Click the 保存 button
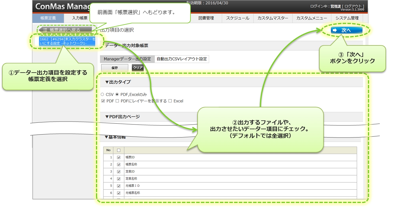This screenshot has height=208, width=394. 115,68
